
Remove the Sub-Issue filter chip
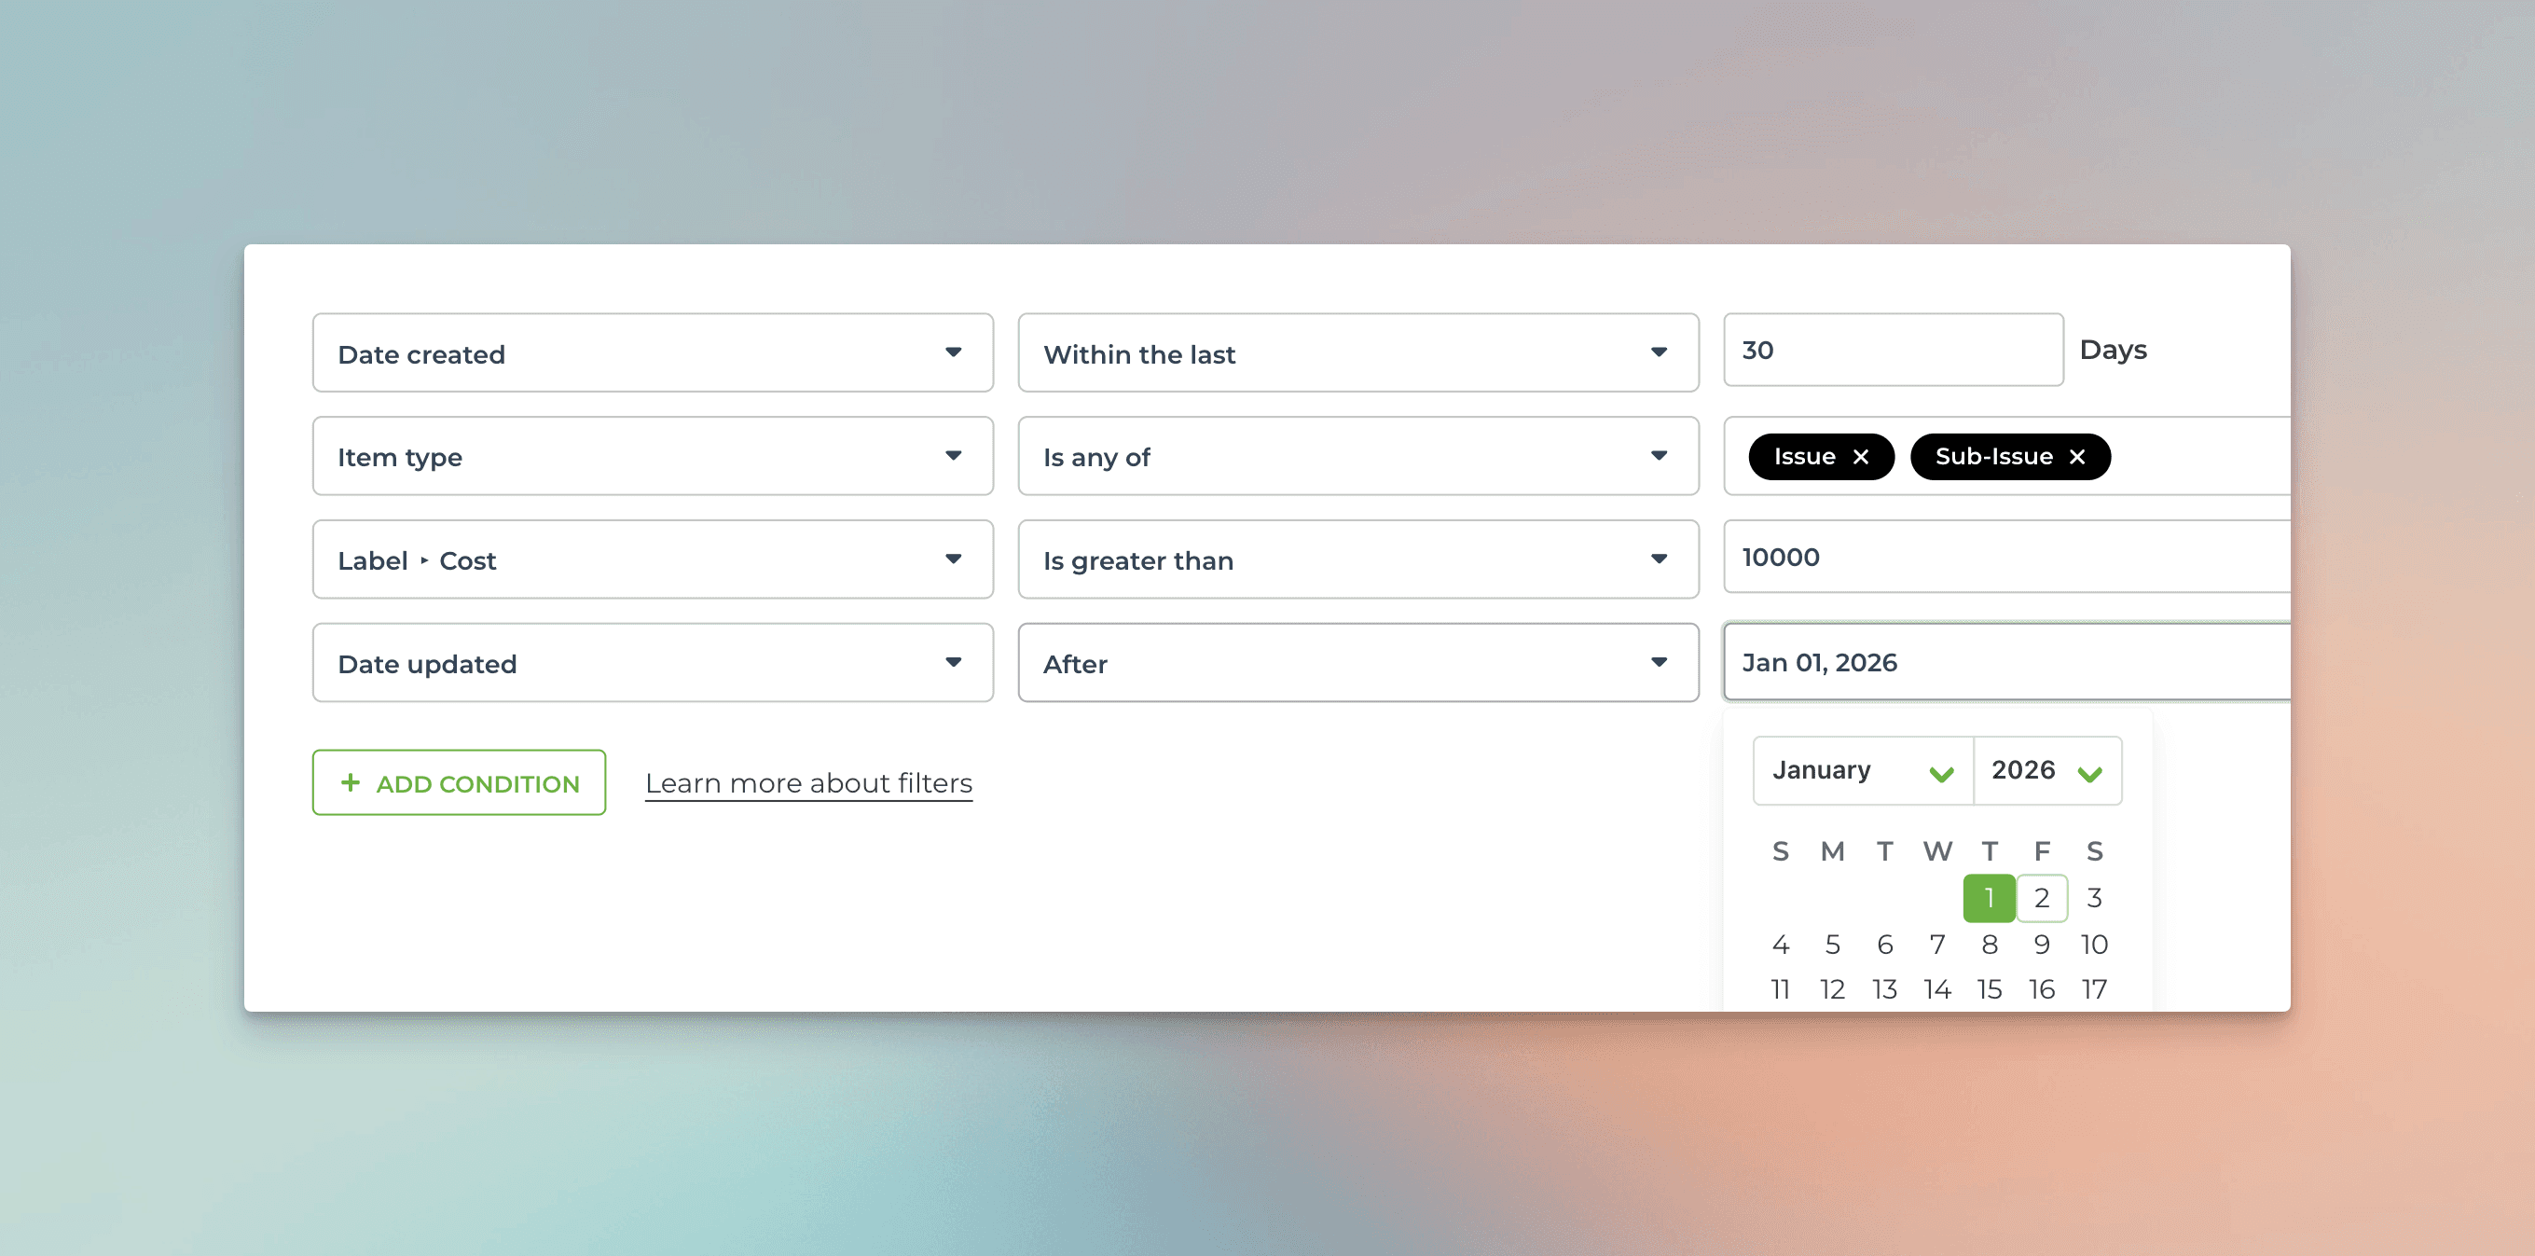click(x=2078, y=456)
